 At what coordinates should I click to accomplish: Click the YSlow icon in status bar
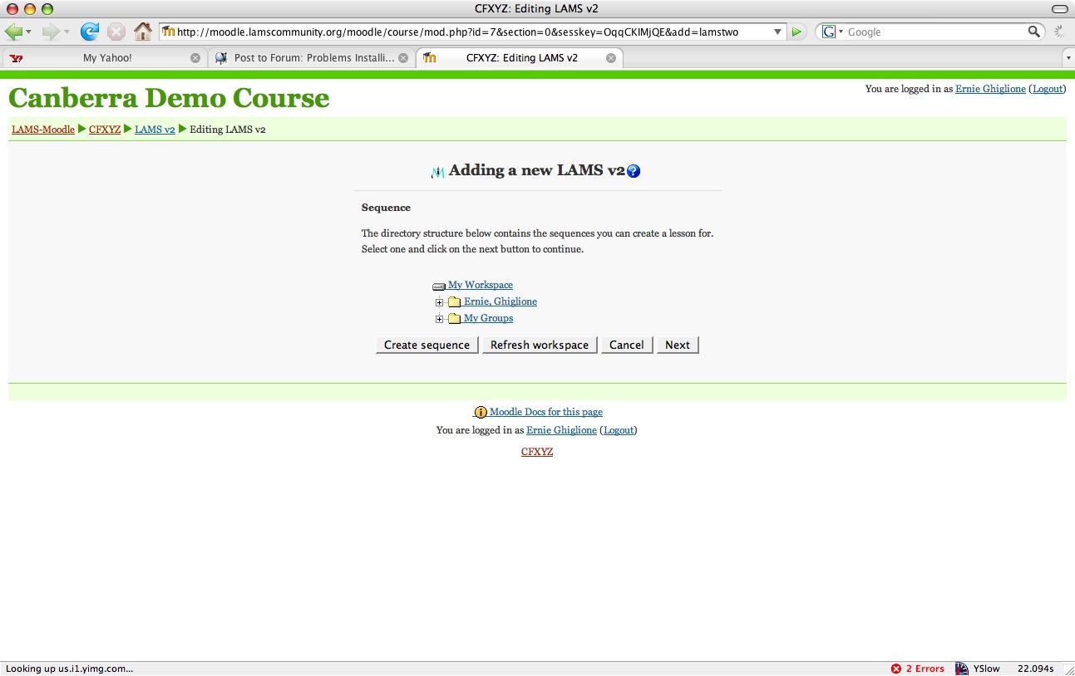[x=963, y=669]
